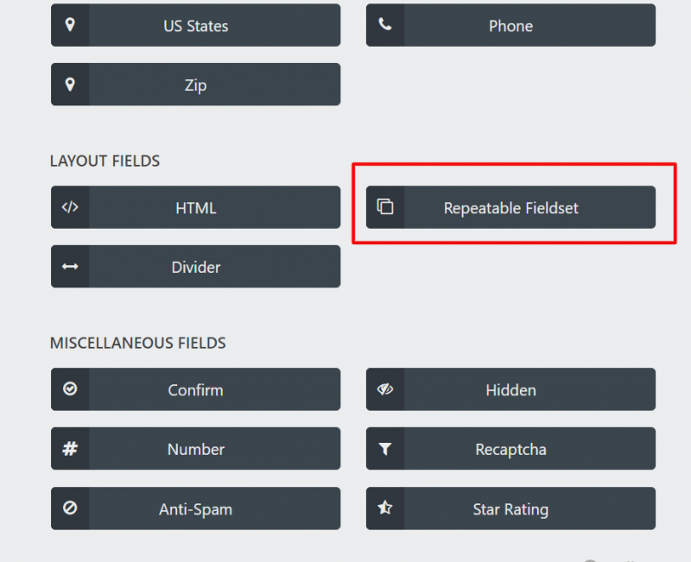
Task: Click the Number hash symbol icon
Action: pyautogui.click(x=70, y=449)
